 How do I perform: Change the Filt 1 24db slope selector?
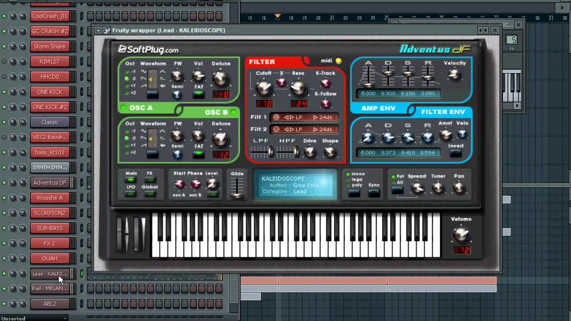(323, 117)
